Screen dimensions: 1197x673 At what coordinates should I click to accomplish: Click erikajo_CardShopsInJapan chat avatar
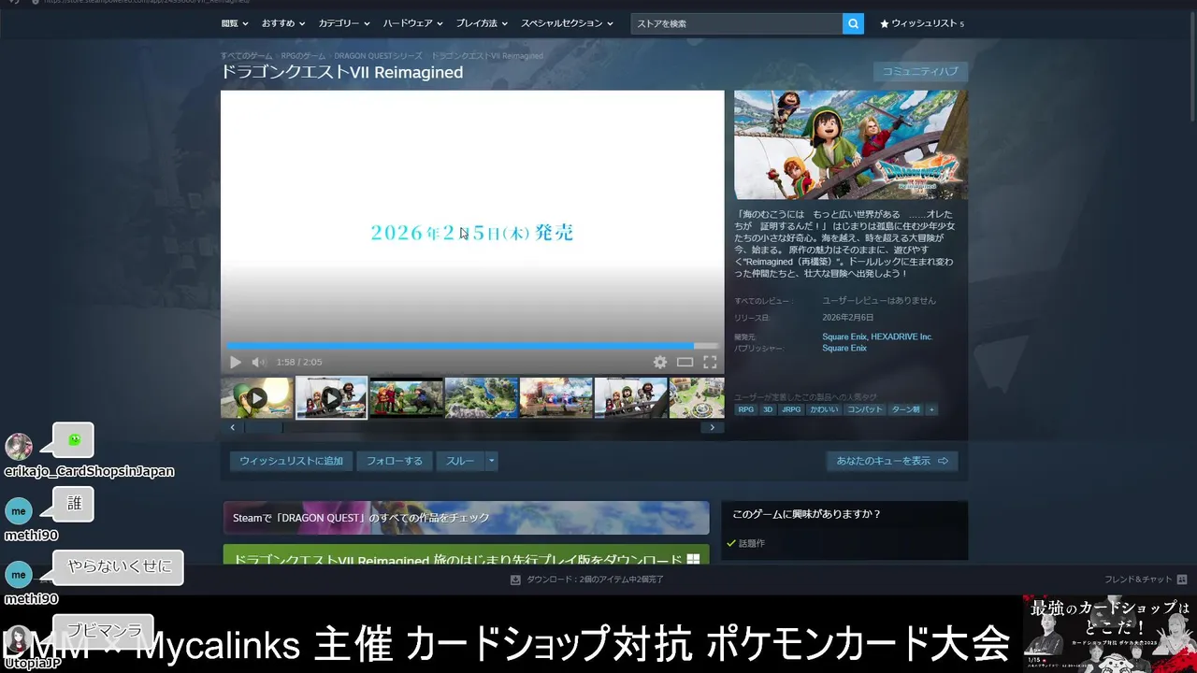pos(19,447)
